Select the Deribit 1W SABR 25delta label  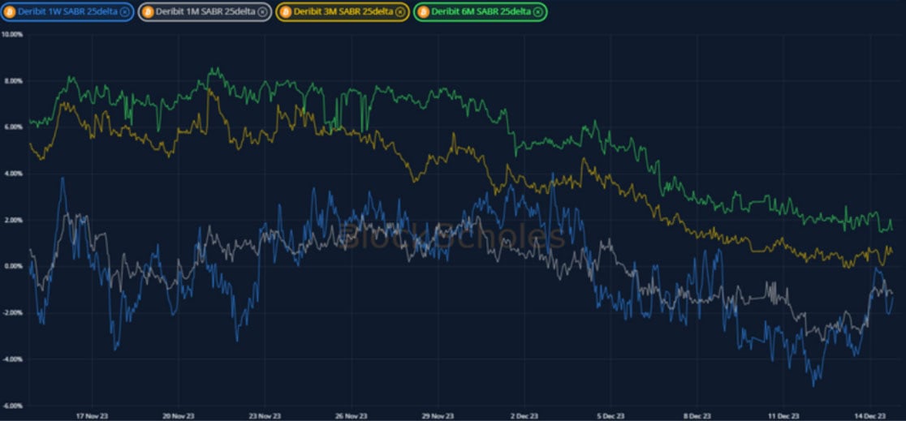point(67,12)
